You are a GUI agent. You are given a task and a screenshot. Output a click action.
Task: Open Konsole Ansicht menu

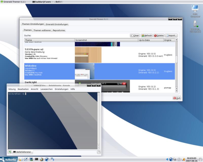click(x=35, y=89)
